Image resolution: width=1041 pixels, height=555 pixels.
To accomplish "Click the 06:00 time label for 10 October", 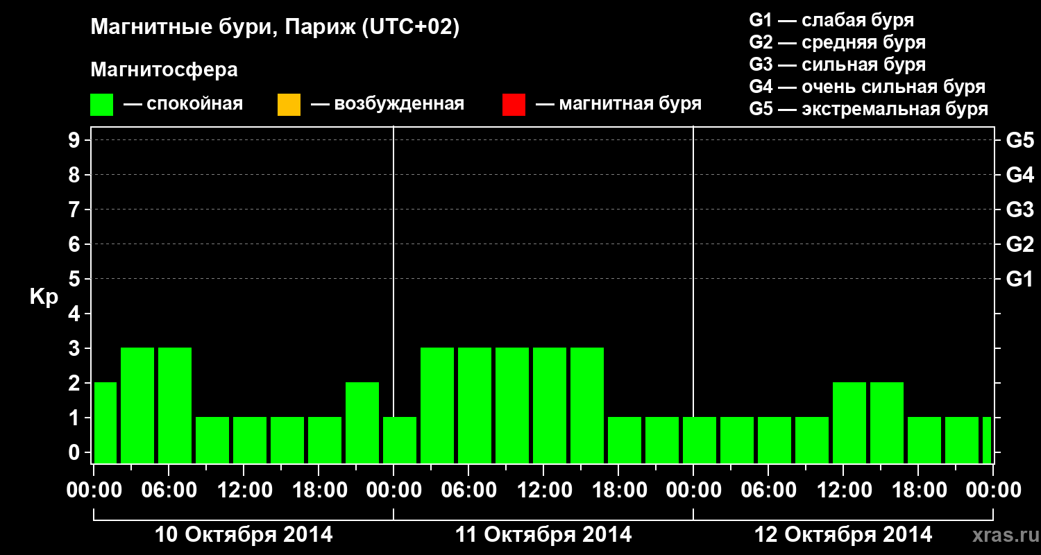I will click(x=169, y=490).
